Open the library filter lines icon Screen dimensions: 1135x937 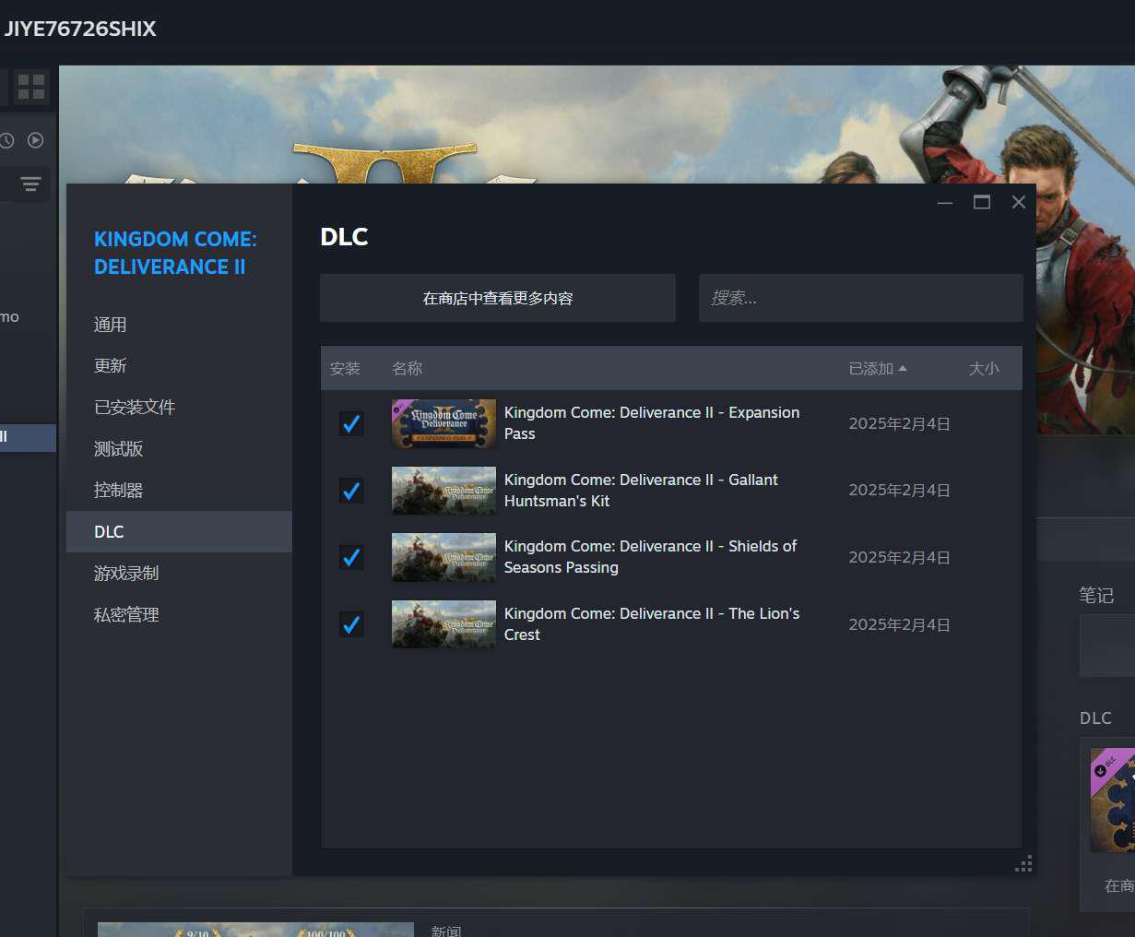30,184
